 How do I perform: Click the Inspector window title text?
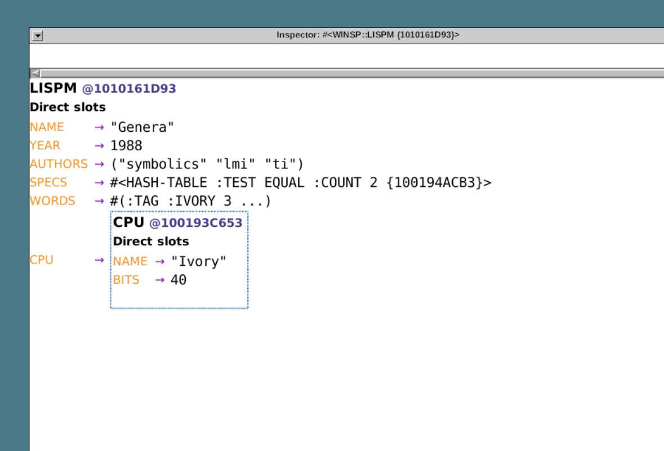point(368,35)
